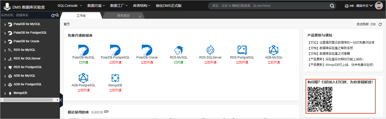Expand the RDS for PostgreSQL node
This screenshot has width=386, height=119.
click(x=5, y=68)
